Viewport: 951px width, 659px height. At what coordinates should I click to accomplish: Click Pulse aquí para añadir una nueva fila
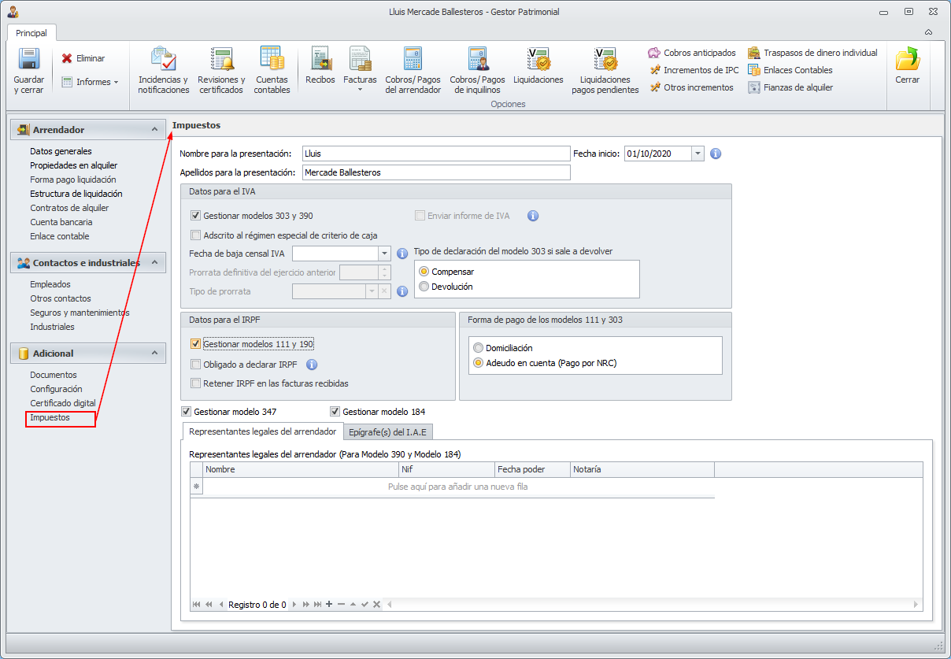click(x=458, y=487)
